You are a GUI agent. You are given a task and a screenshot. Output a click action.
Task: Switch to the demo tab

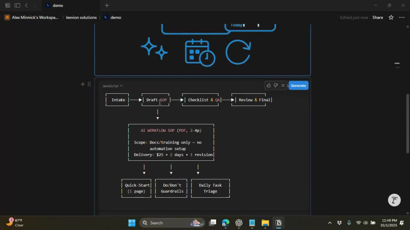click(71, 5)
